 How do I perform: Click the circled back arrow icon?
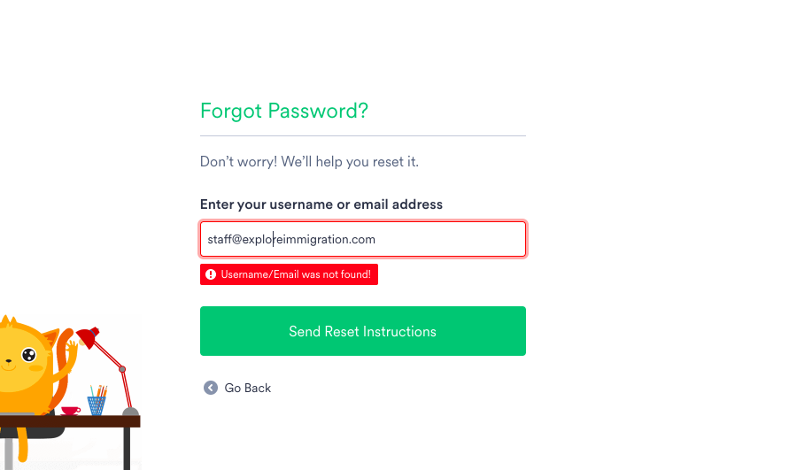click(210, 388)
